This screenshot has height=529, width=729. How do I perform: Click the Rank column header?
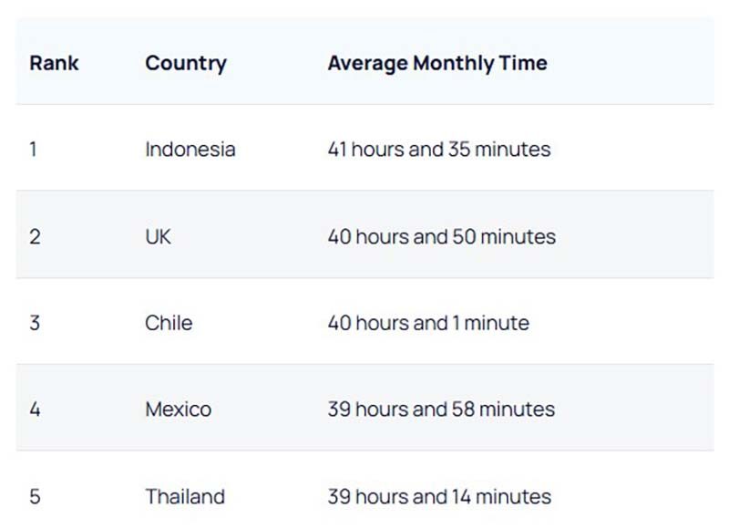tap(54, 64)
